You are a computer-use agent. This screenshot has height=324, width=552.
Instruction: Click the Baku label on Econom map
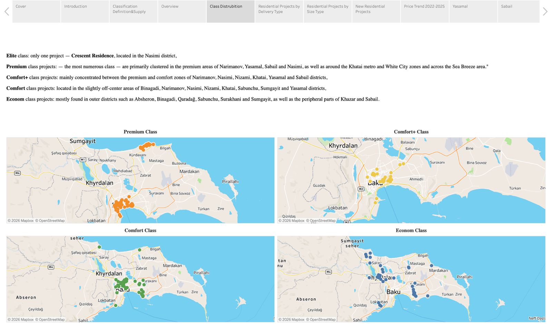(x=393, y=292)
